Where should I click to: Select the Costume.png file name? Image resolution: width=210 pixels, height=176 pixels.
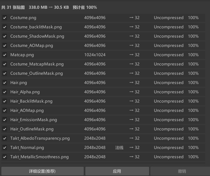click(23, 18)
